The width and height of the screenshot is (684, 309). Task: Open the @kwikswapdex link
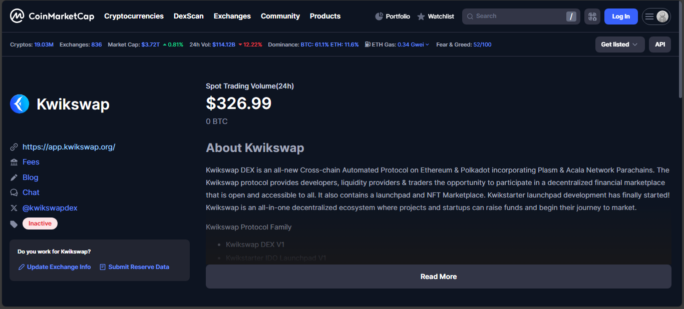(50, 208)
